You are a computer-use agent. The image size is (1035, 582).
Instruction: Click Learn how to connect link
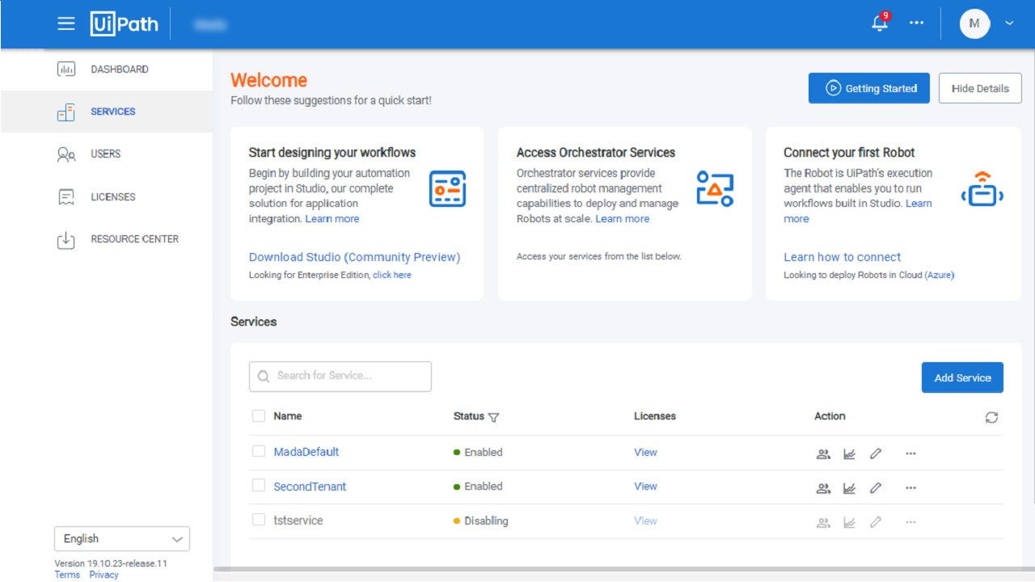pos(843,257)
